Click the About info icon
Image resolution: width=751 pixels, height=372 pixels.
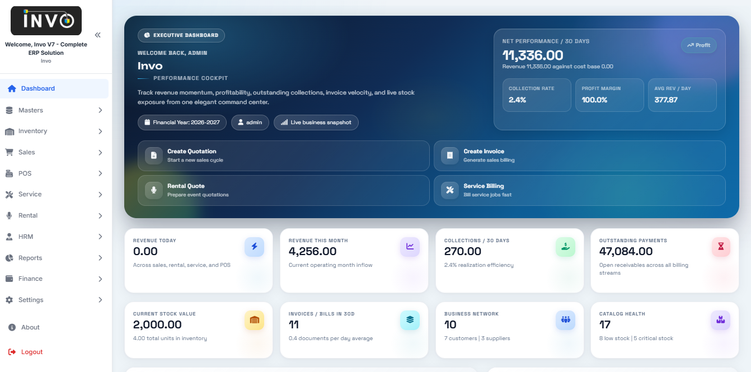point(12,327)
